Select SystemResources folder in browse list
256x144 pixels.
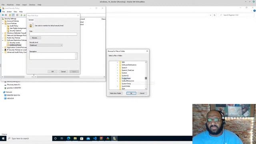[128, 81]
